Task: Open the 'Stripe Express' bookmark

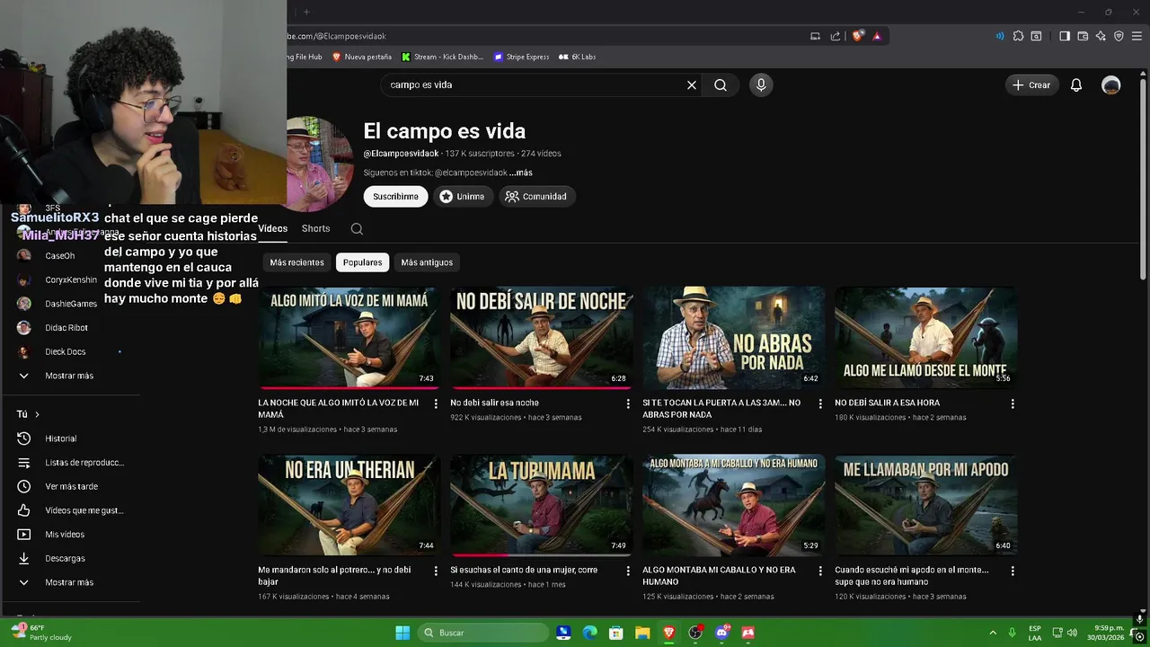Action: tap(521, 57)
